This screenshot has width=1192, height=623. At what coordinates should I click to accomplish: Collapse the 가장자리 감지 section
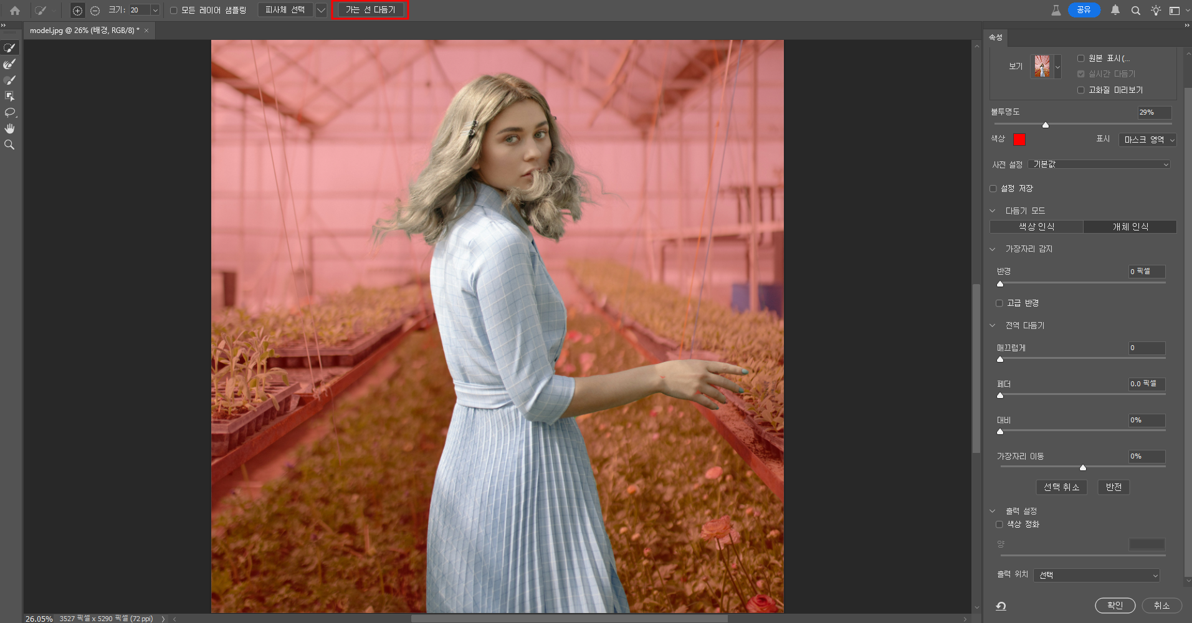point(993,249)
